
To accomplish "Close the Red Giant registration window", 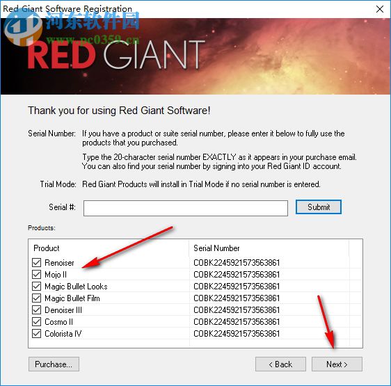I will [x=380, y=9].
